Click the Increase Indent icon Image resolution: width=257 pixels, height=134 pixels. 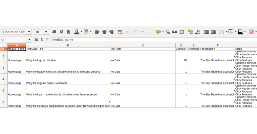(x=206, y=32)
